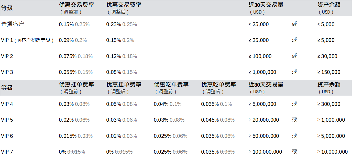Click the 0.065% taker fee for VIP 4

click(x=210, y=104)
